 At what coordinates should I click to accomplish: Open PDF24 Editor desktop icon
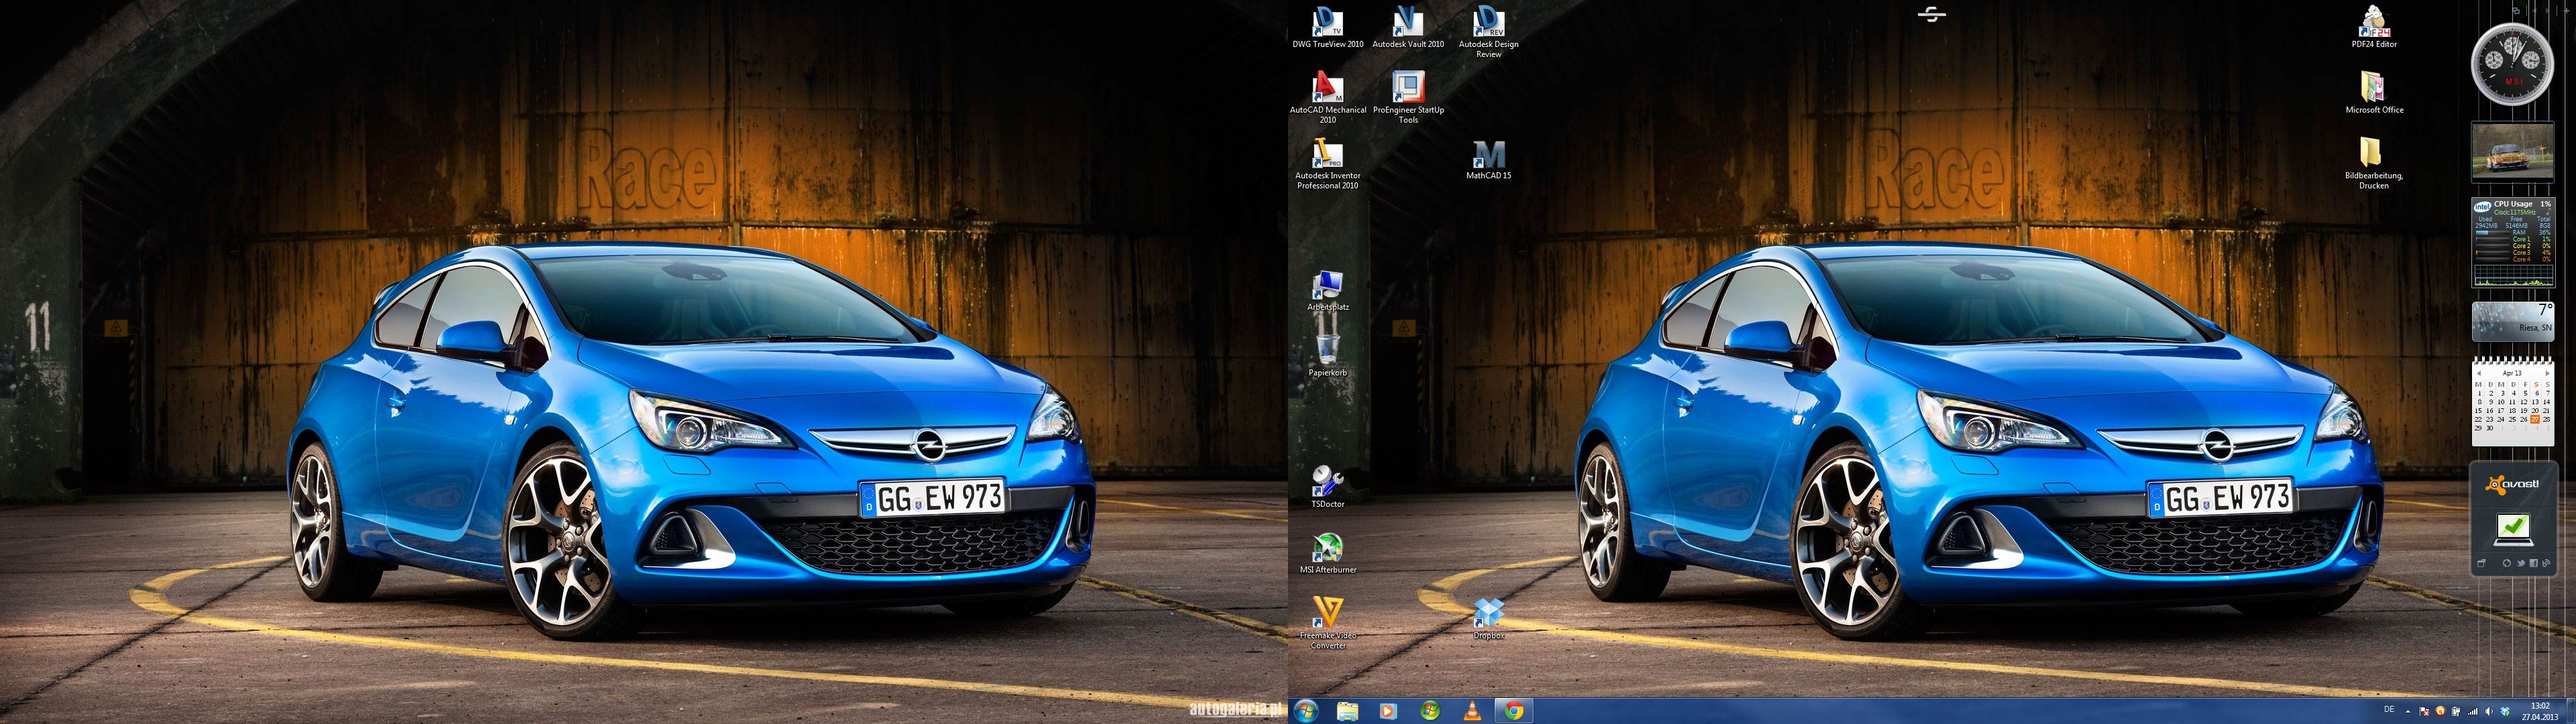pyautogui.click(x=2373, y=22)
